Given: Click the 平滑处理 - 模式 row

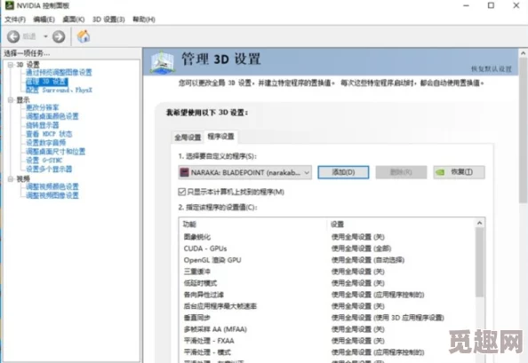Looking at the screenshot, I should 327,352.
